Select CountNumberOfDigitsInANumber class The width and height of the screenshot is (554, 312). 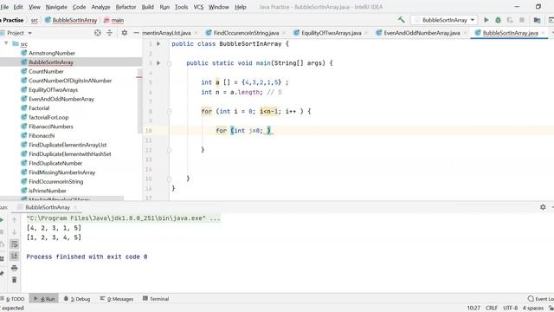pos(70,81)
